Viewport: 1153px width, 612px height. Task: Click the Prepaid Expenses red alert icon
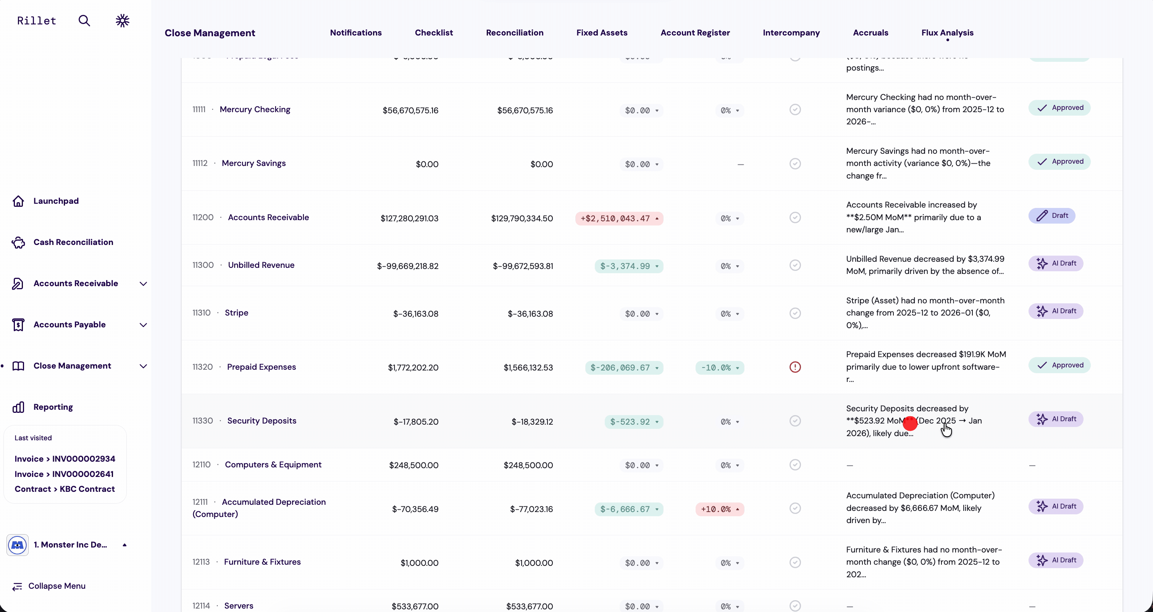coord(795,367)
